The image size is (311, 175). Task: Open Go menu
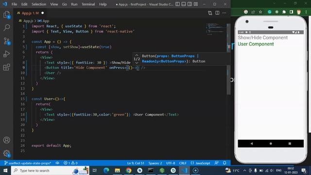tap(65, 4)
